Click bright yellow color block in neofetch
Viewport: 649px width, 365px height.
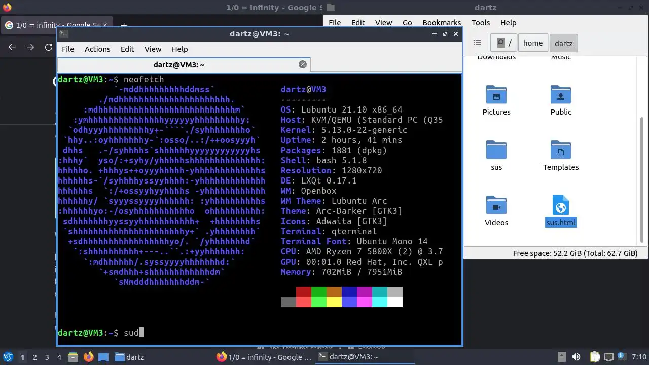point(334,302)
